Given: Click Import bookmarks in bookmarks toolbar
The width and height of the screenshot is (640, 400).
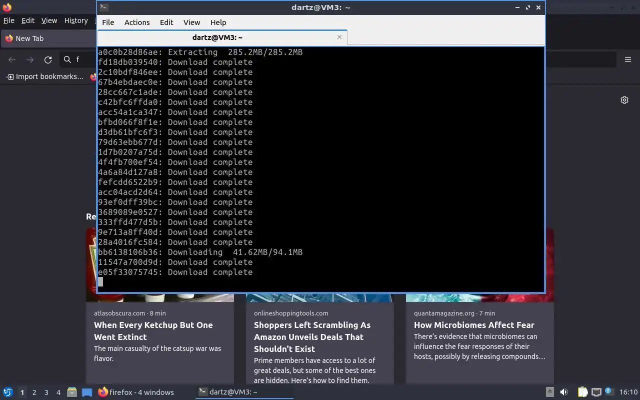Looking at the screenshot, I should point(45,76).
